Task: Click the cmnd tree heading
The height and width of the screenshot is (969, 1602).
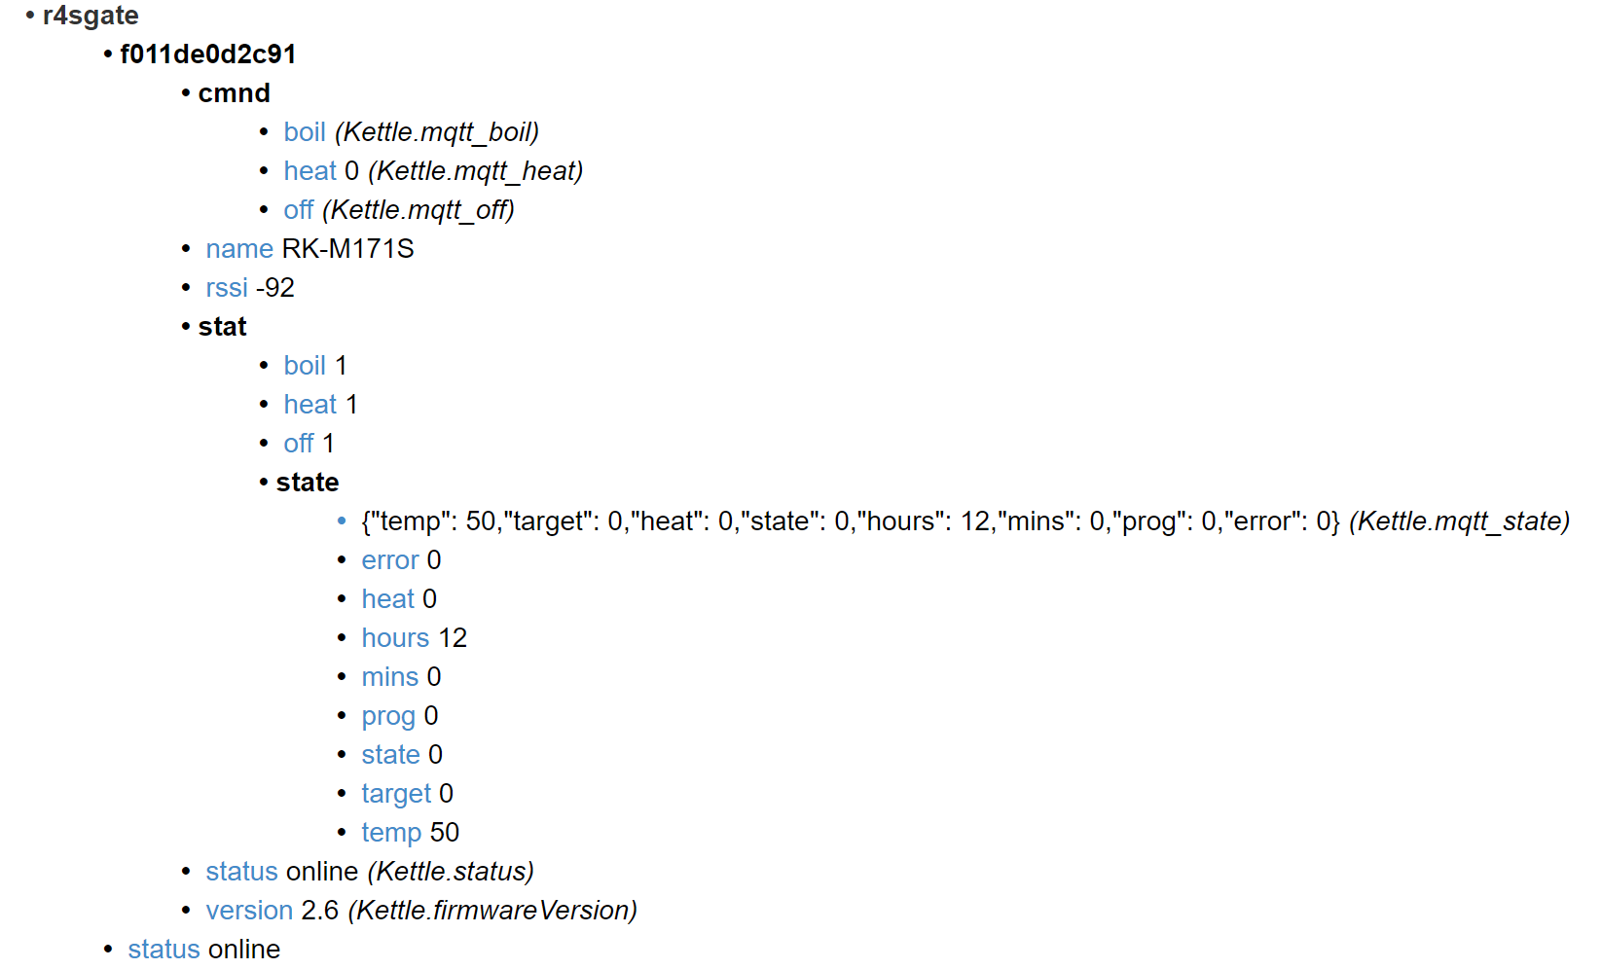Action: pyautogui.click(x=234, y=93)
